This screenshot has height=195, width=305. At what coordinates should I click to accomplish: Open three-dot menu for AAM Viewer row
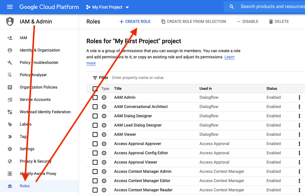point(299,135)
